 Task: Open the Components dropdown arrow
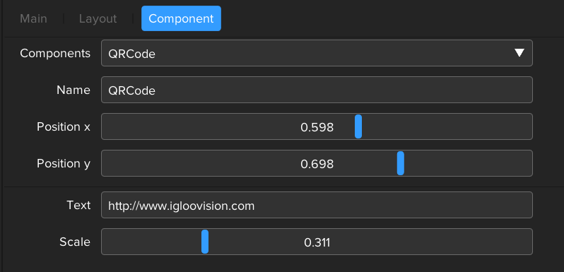pyautogui.click(x=519, y=53)
